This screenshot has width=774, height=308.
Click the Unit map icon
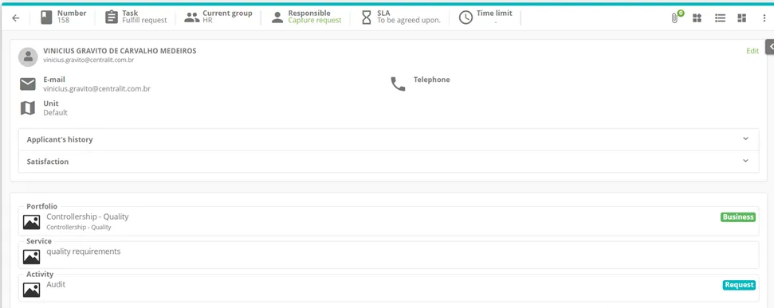[x=28, y=108]
